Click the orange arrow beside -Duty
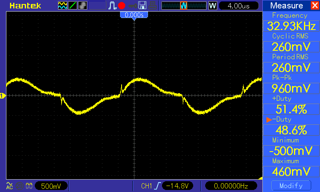The image size is (320, 192). click(x=269, y=120)
